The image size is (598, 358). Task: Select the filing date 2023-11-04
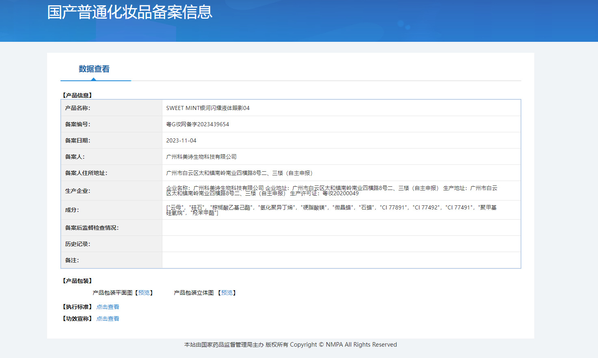[x=181, y=140]
